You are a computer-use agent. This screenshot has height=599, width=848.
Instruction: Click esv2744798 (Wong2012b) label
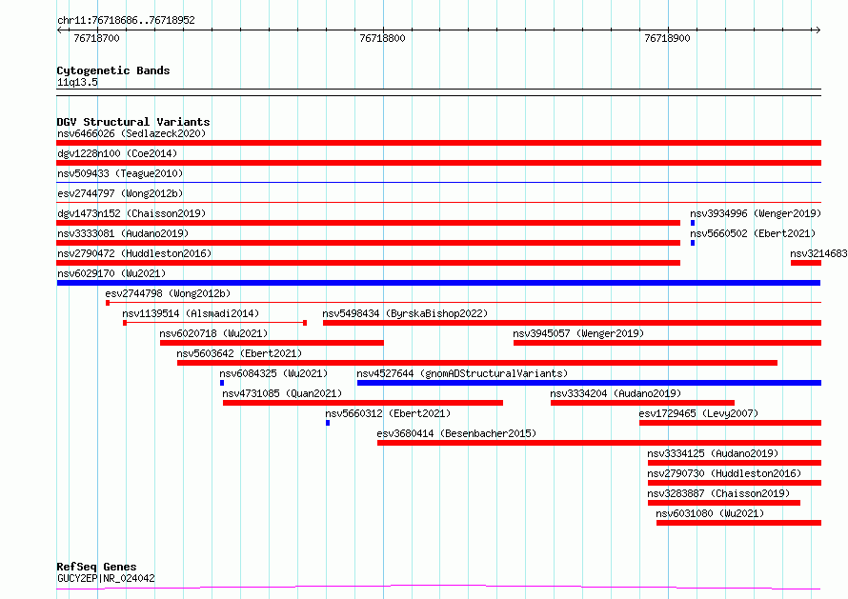(x=168, y=293)
